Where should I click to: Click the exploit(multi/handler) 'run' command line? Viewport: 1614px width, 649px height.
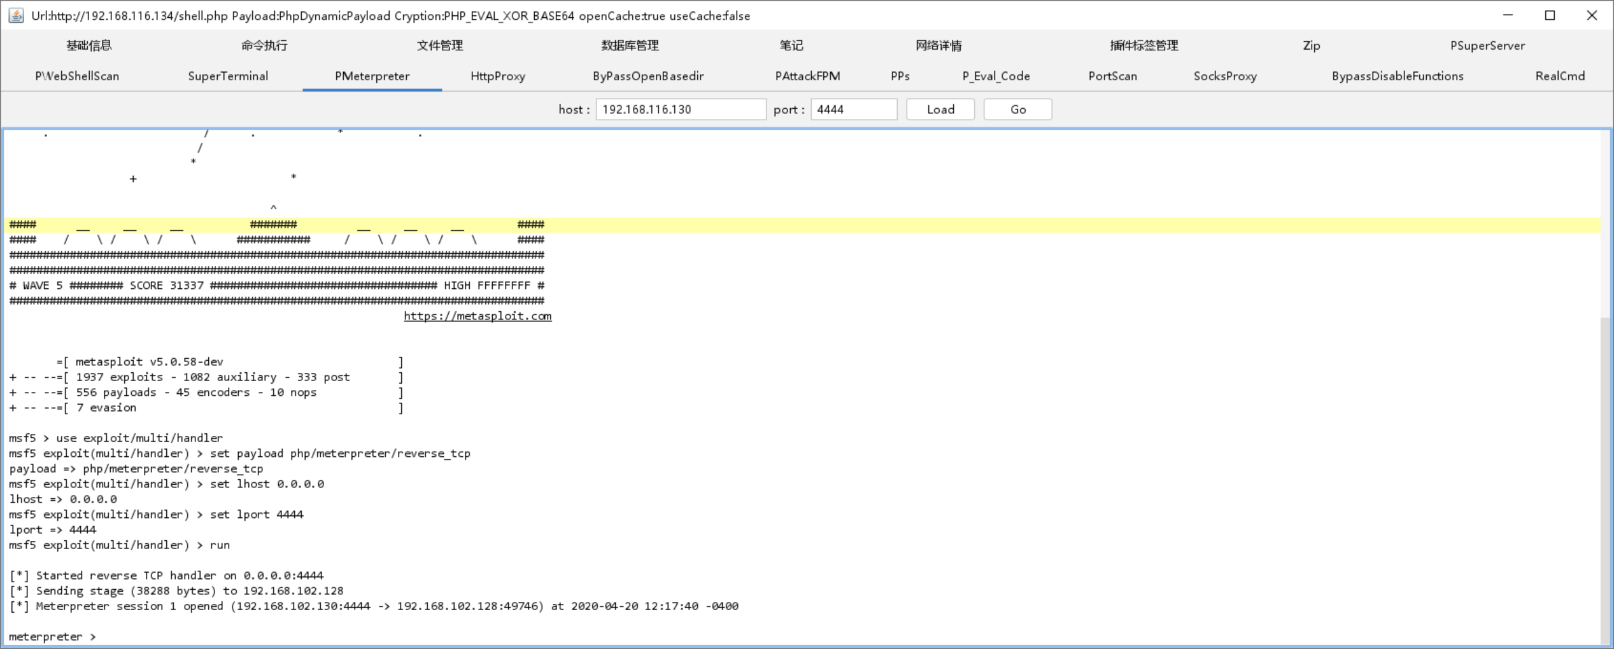pos(119,545)
